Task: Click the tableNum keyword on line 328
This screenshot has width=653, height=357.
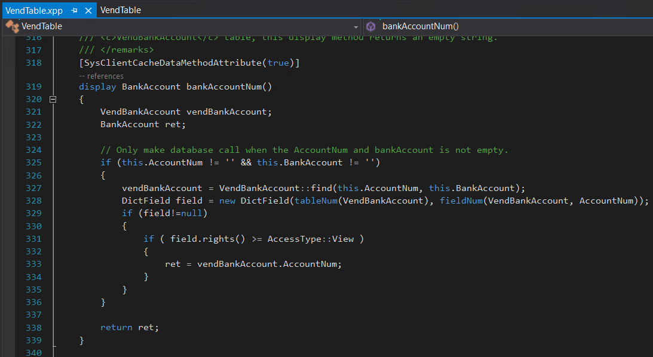Action: coord(316,201)
